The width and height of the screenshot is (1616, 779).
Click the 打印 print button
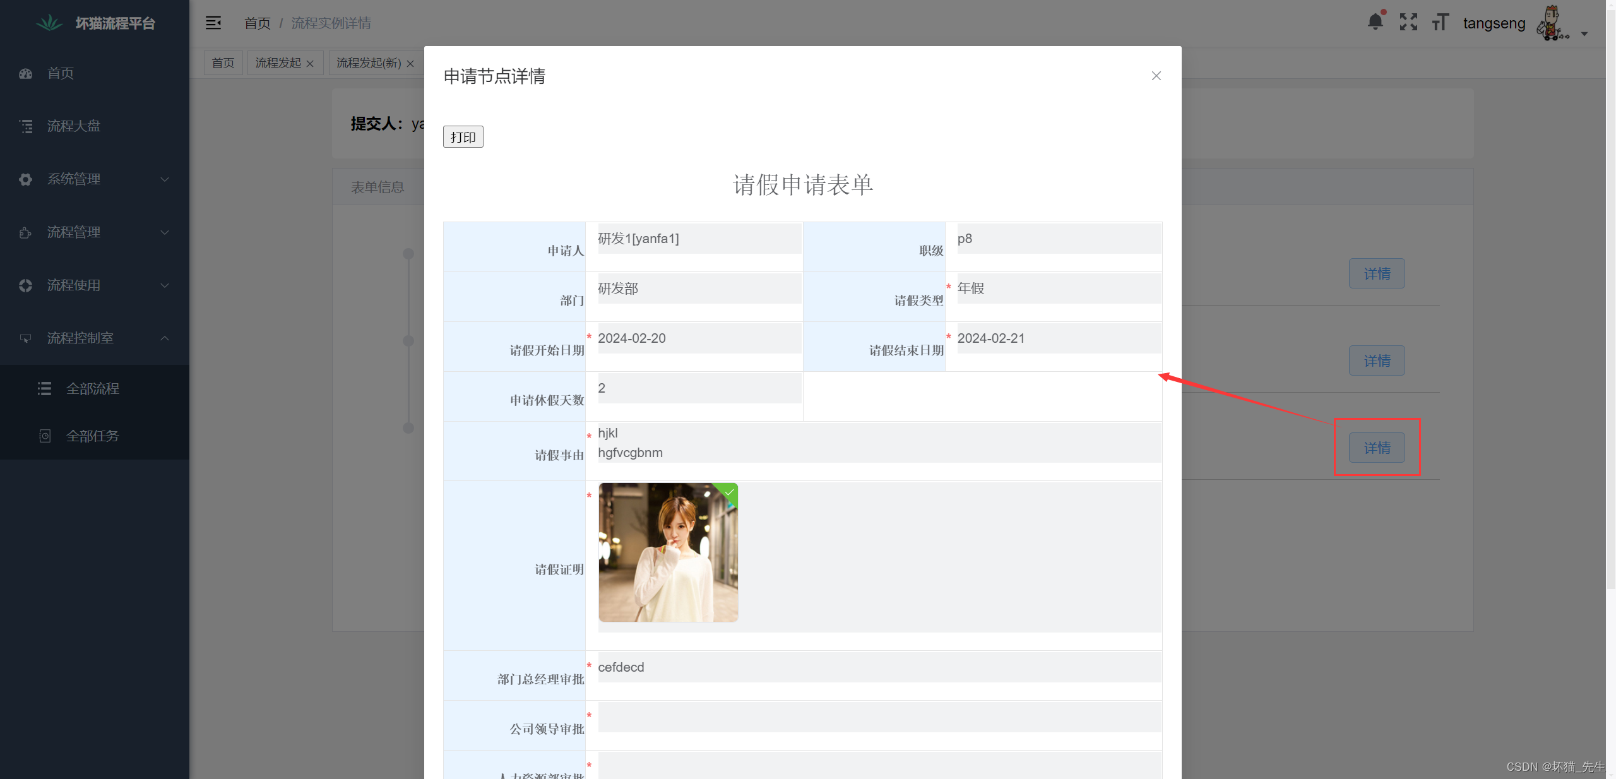pyautogui.click(x=463, y=137)
